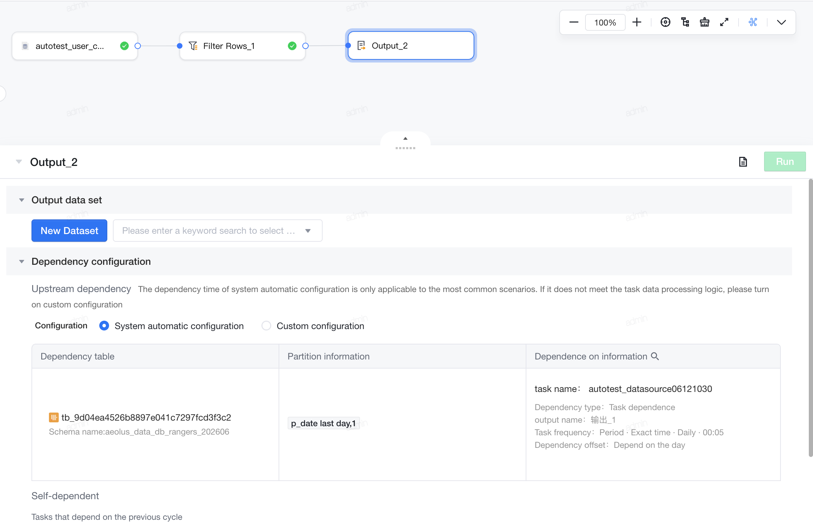This screenshot has height=524, width=813.
Task: Toggle fullscreen with the expand arrows icon
Action: (724, 22)
